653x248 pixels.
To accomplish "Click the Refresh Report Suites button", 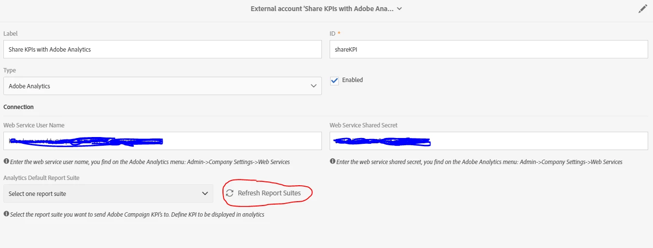I will (x=264, y=193).
